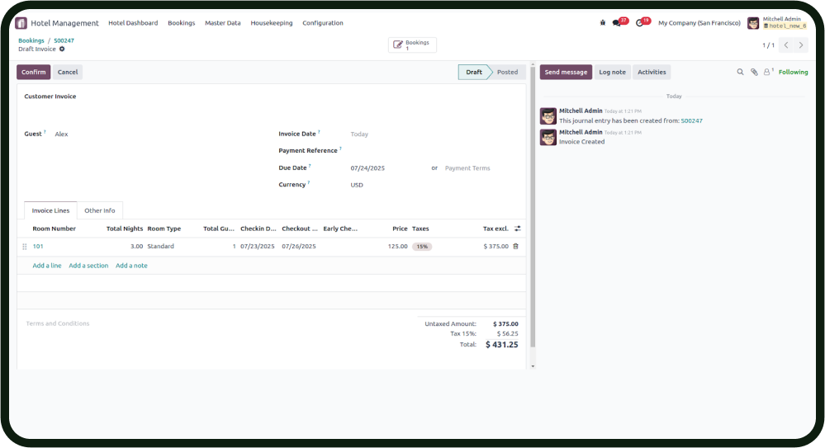The image size is (825, 448).
Task: Open the activities clock icon in navbar
Action: 639,23
